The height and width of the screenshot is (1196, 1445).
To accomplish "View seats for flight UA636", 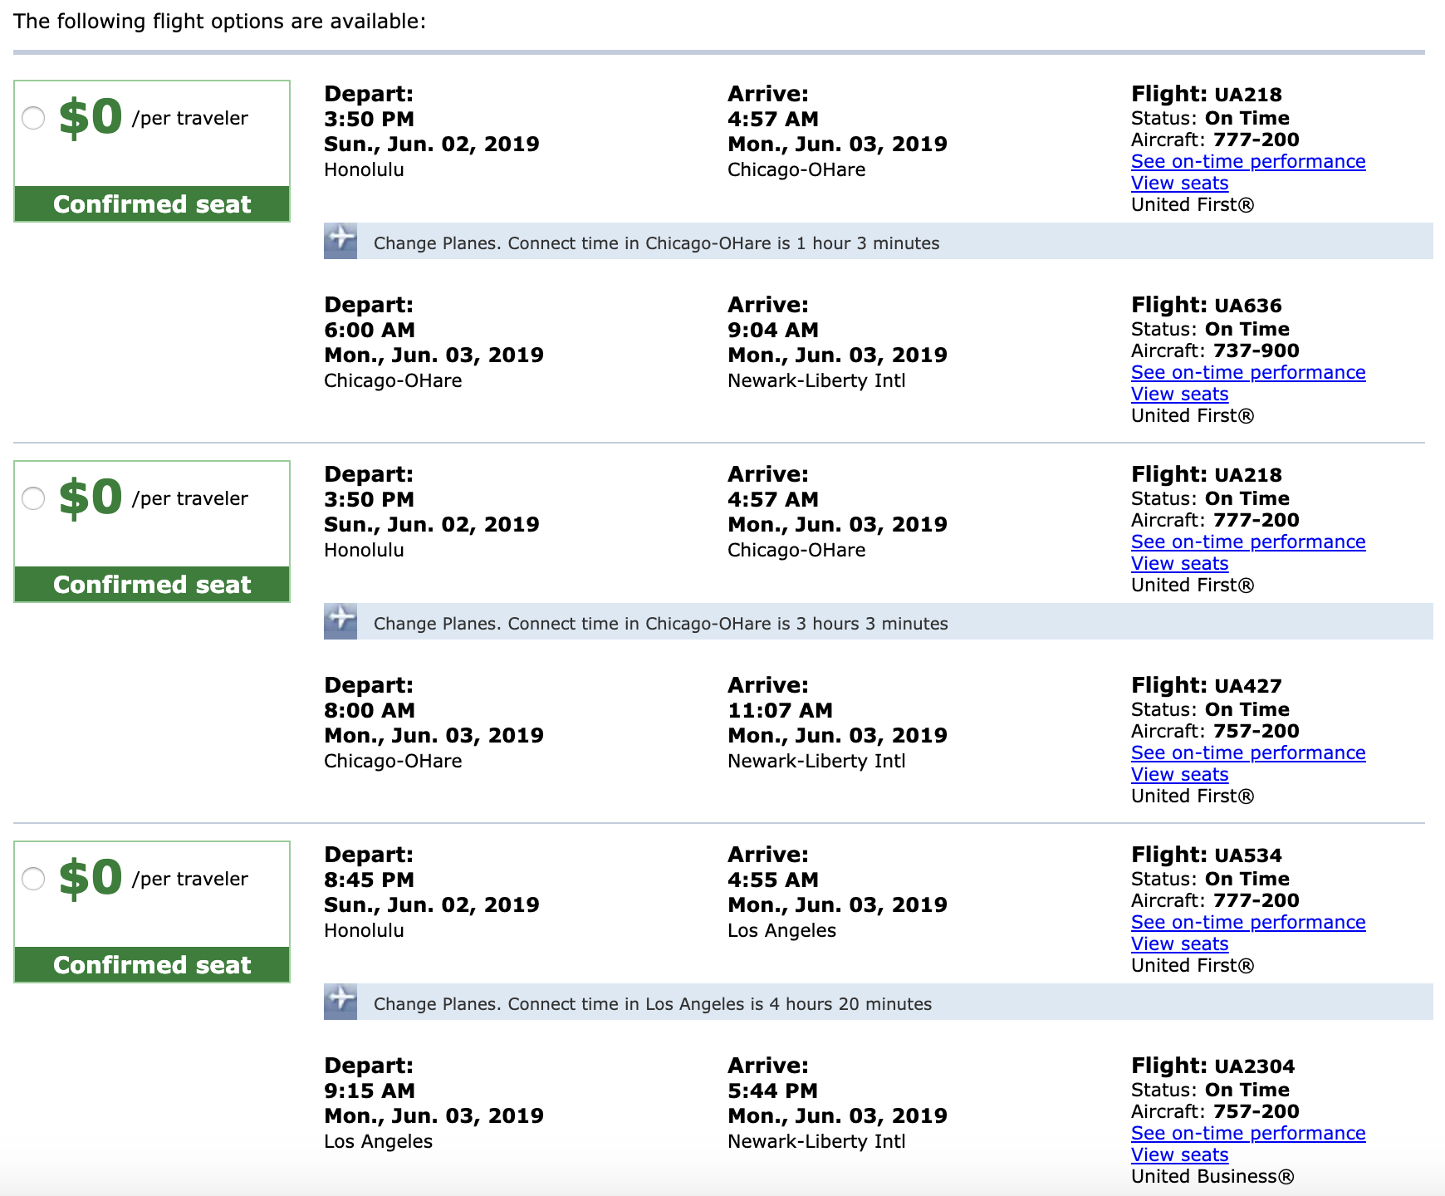I will 1179,394.
